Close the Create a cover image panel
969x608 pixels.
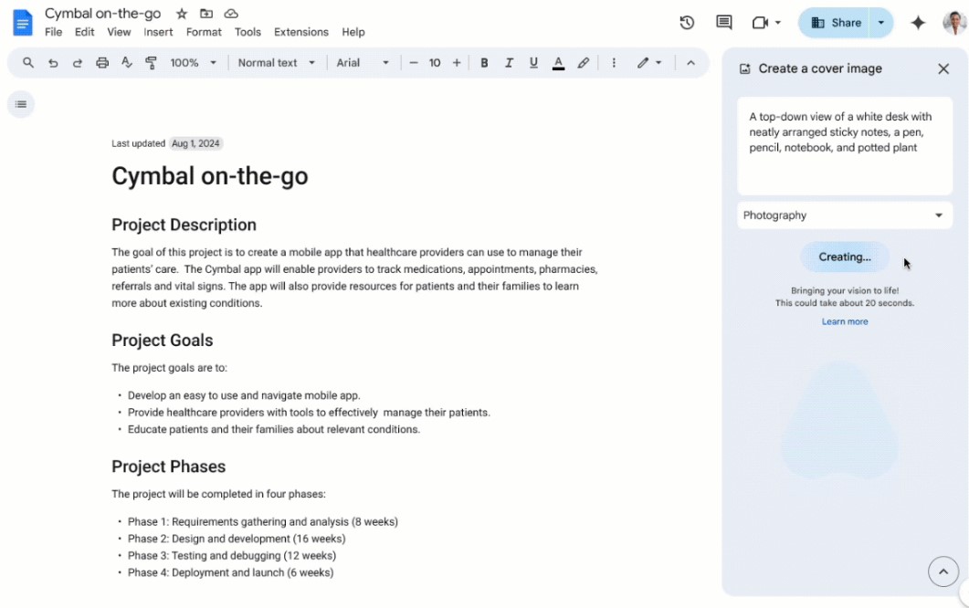pos(943,68)
